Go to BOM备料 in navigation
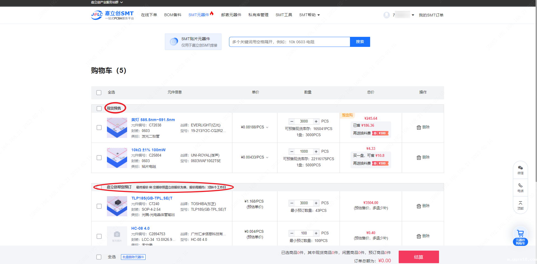This screenshot has width=537, height=264. [173, 15]
